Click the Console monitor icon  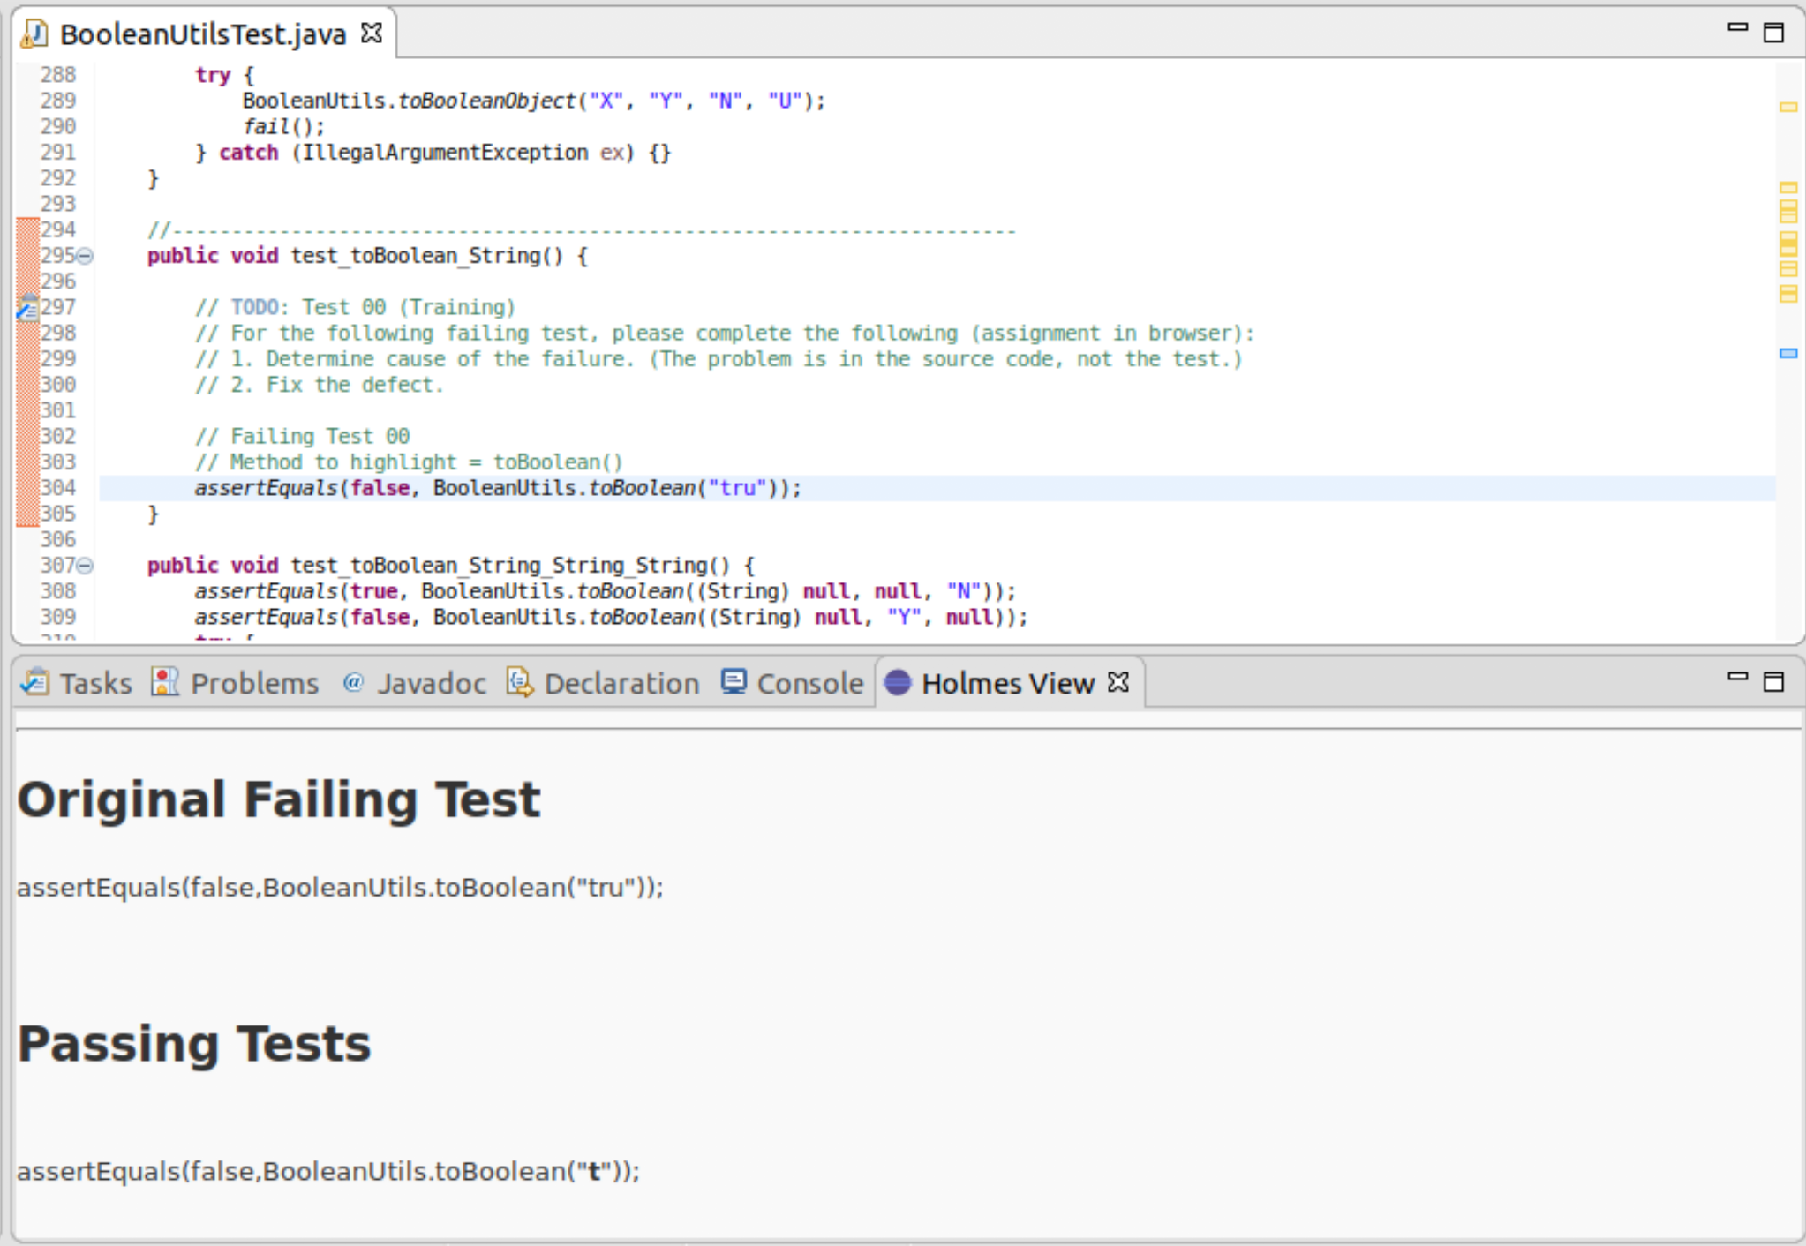(x=734, y=682)
